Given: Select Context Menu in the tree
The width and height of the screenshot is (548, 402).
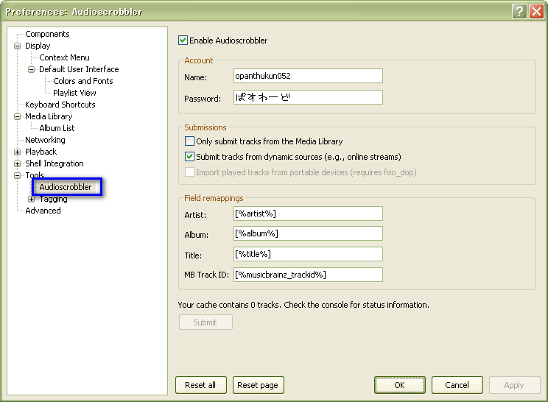Looking at the screenshot, I should (x=64, y=57).
